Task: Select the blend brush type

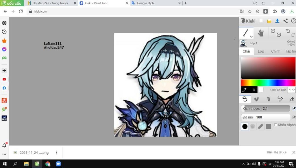Action: (x=256, y=99)
